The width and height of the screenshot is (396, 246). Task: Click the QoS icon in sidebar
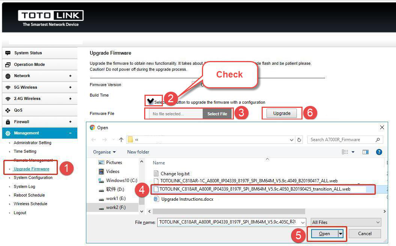point(8,110)
